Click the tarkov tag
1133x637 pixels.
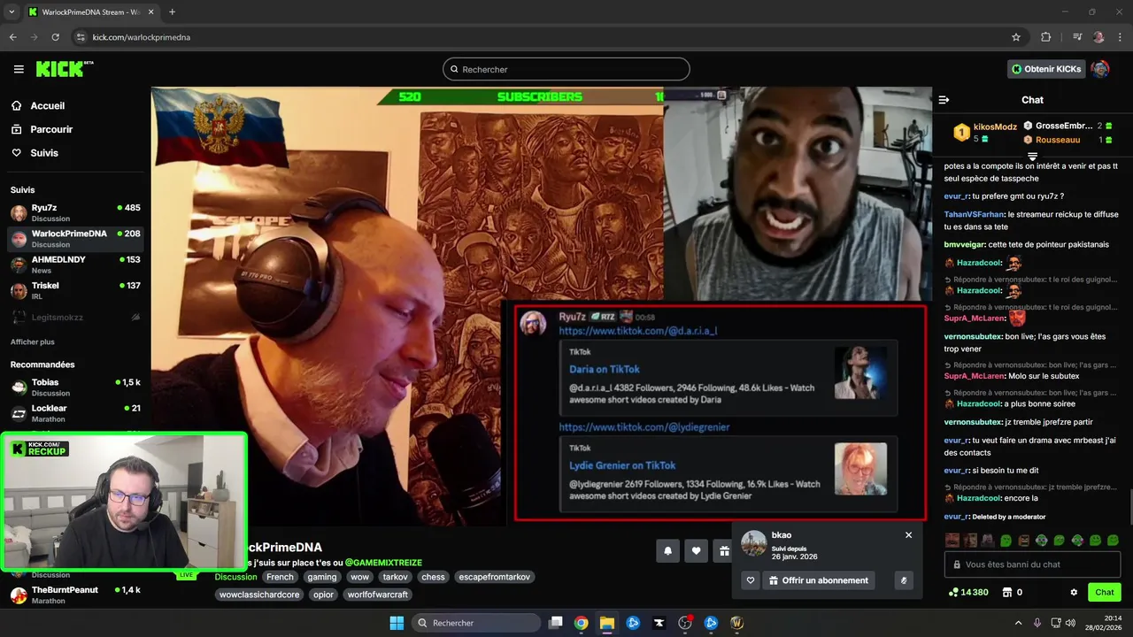(396, 577)
